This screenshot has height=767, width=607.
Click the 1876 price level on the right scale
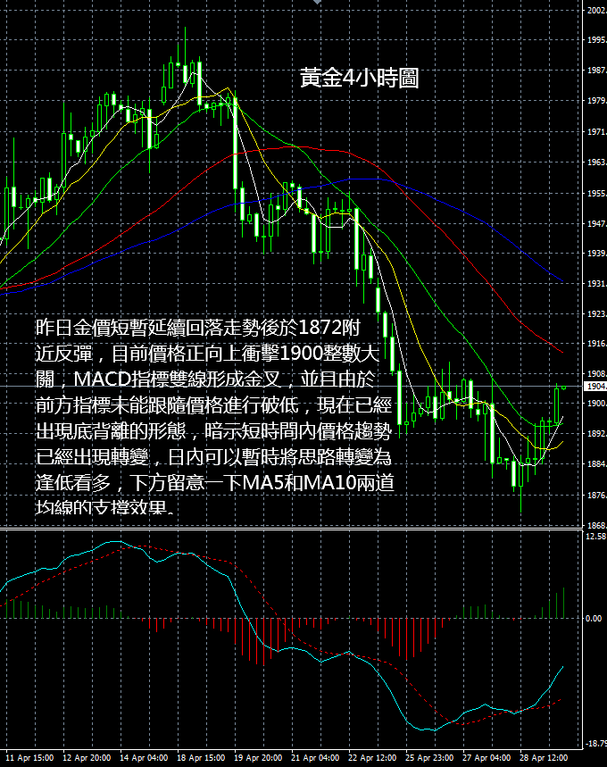click(596, 495)
